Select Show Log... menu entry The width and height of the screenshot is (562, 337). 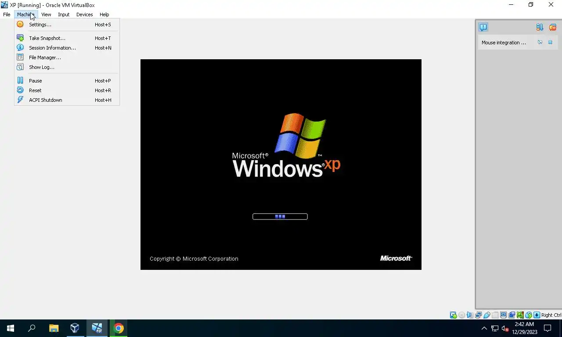pos(67,67)
